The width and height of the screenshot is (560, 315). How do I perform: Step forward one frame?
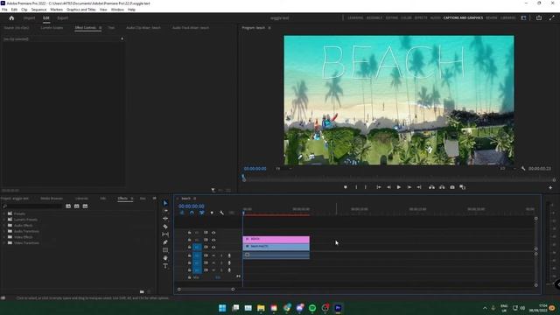click(x=409, y=187)
